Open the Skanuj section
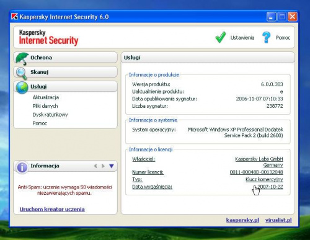 pyautogui.click(x=66, y=72)
